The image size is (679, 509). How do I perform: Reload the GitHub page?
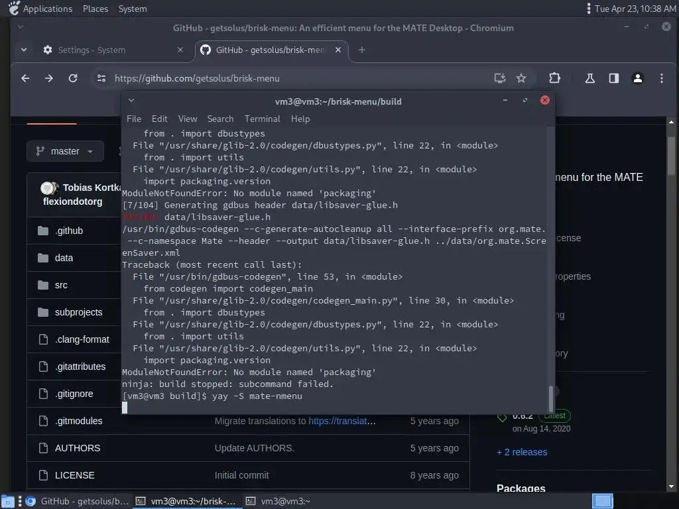(73, 78)
